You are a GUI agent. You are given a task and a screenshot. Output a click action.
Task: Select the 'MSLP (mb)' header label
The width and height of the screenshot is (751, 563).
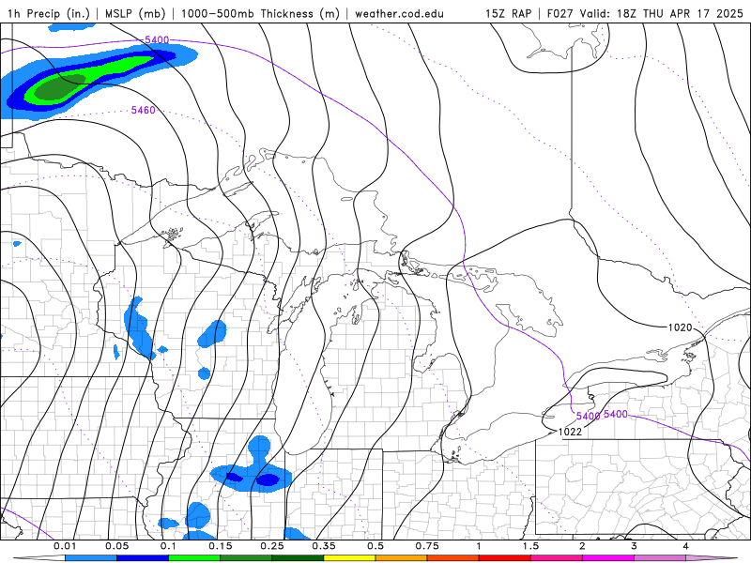click(x=135, y=13)
